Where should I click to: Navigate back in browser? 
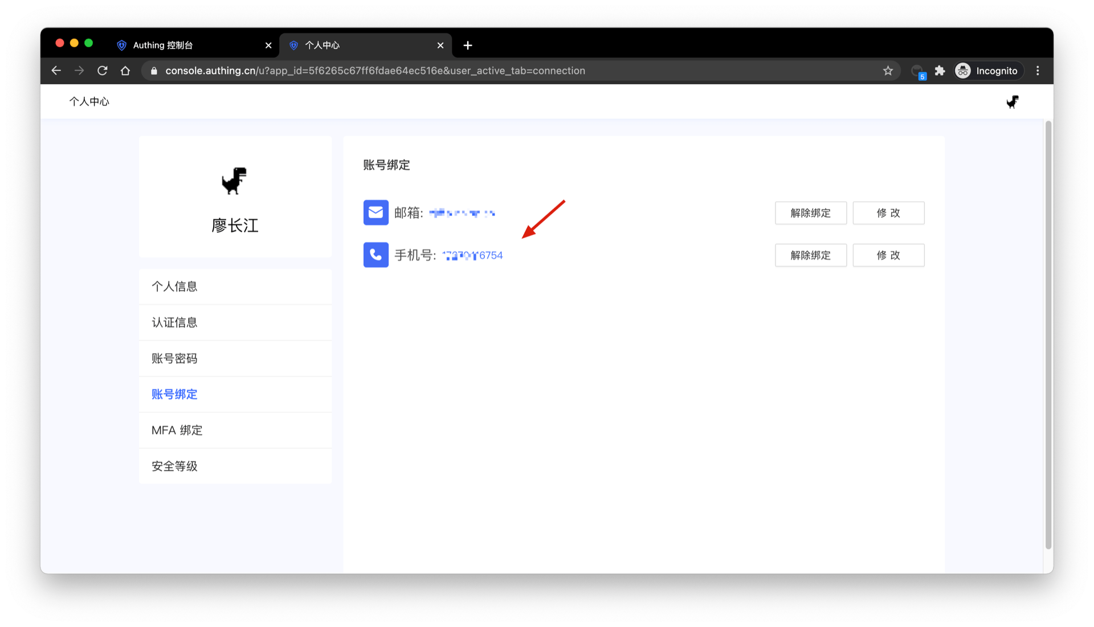coord(56,71)
